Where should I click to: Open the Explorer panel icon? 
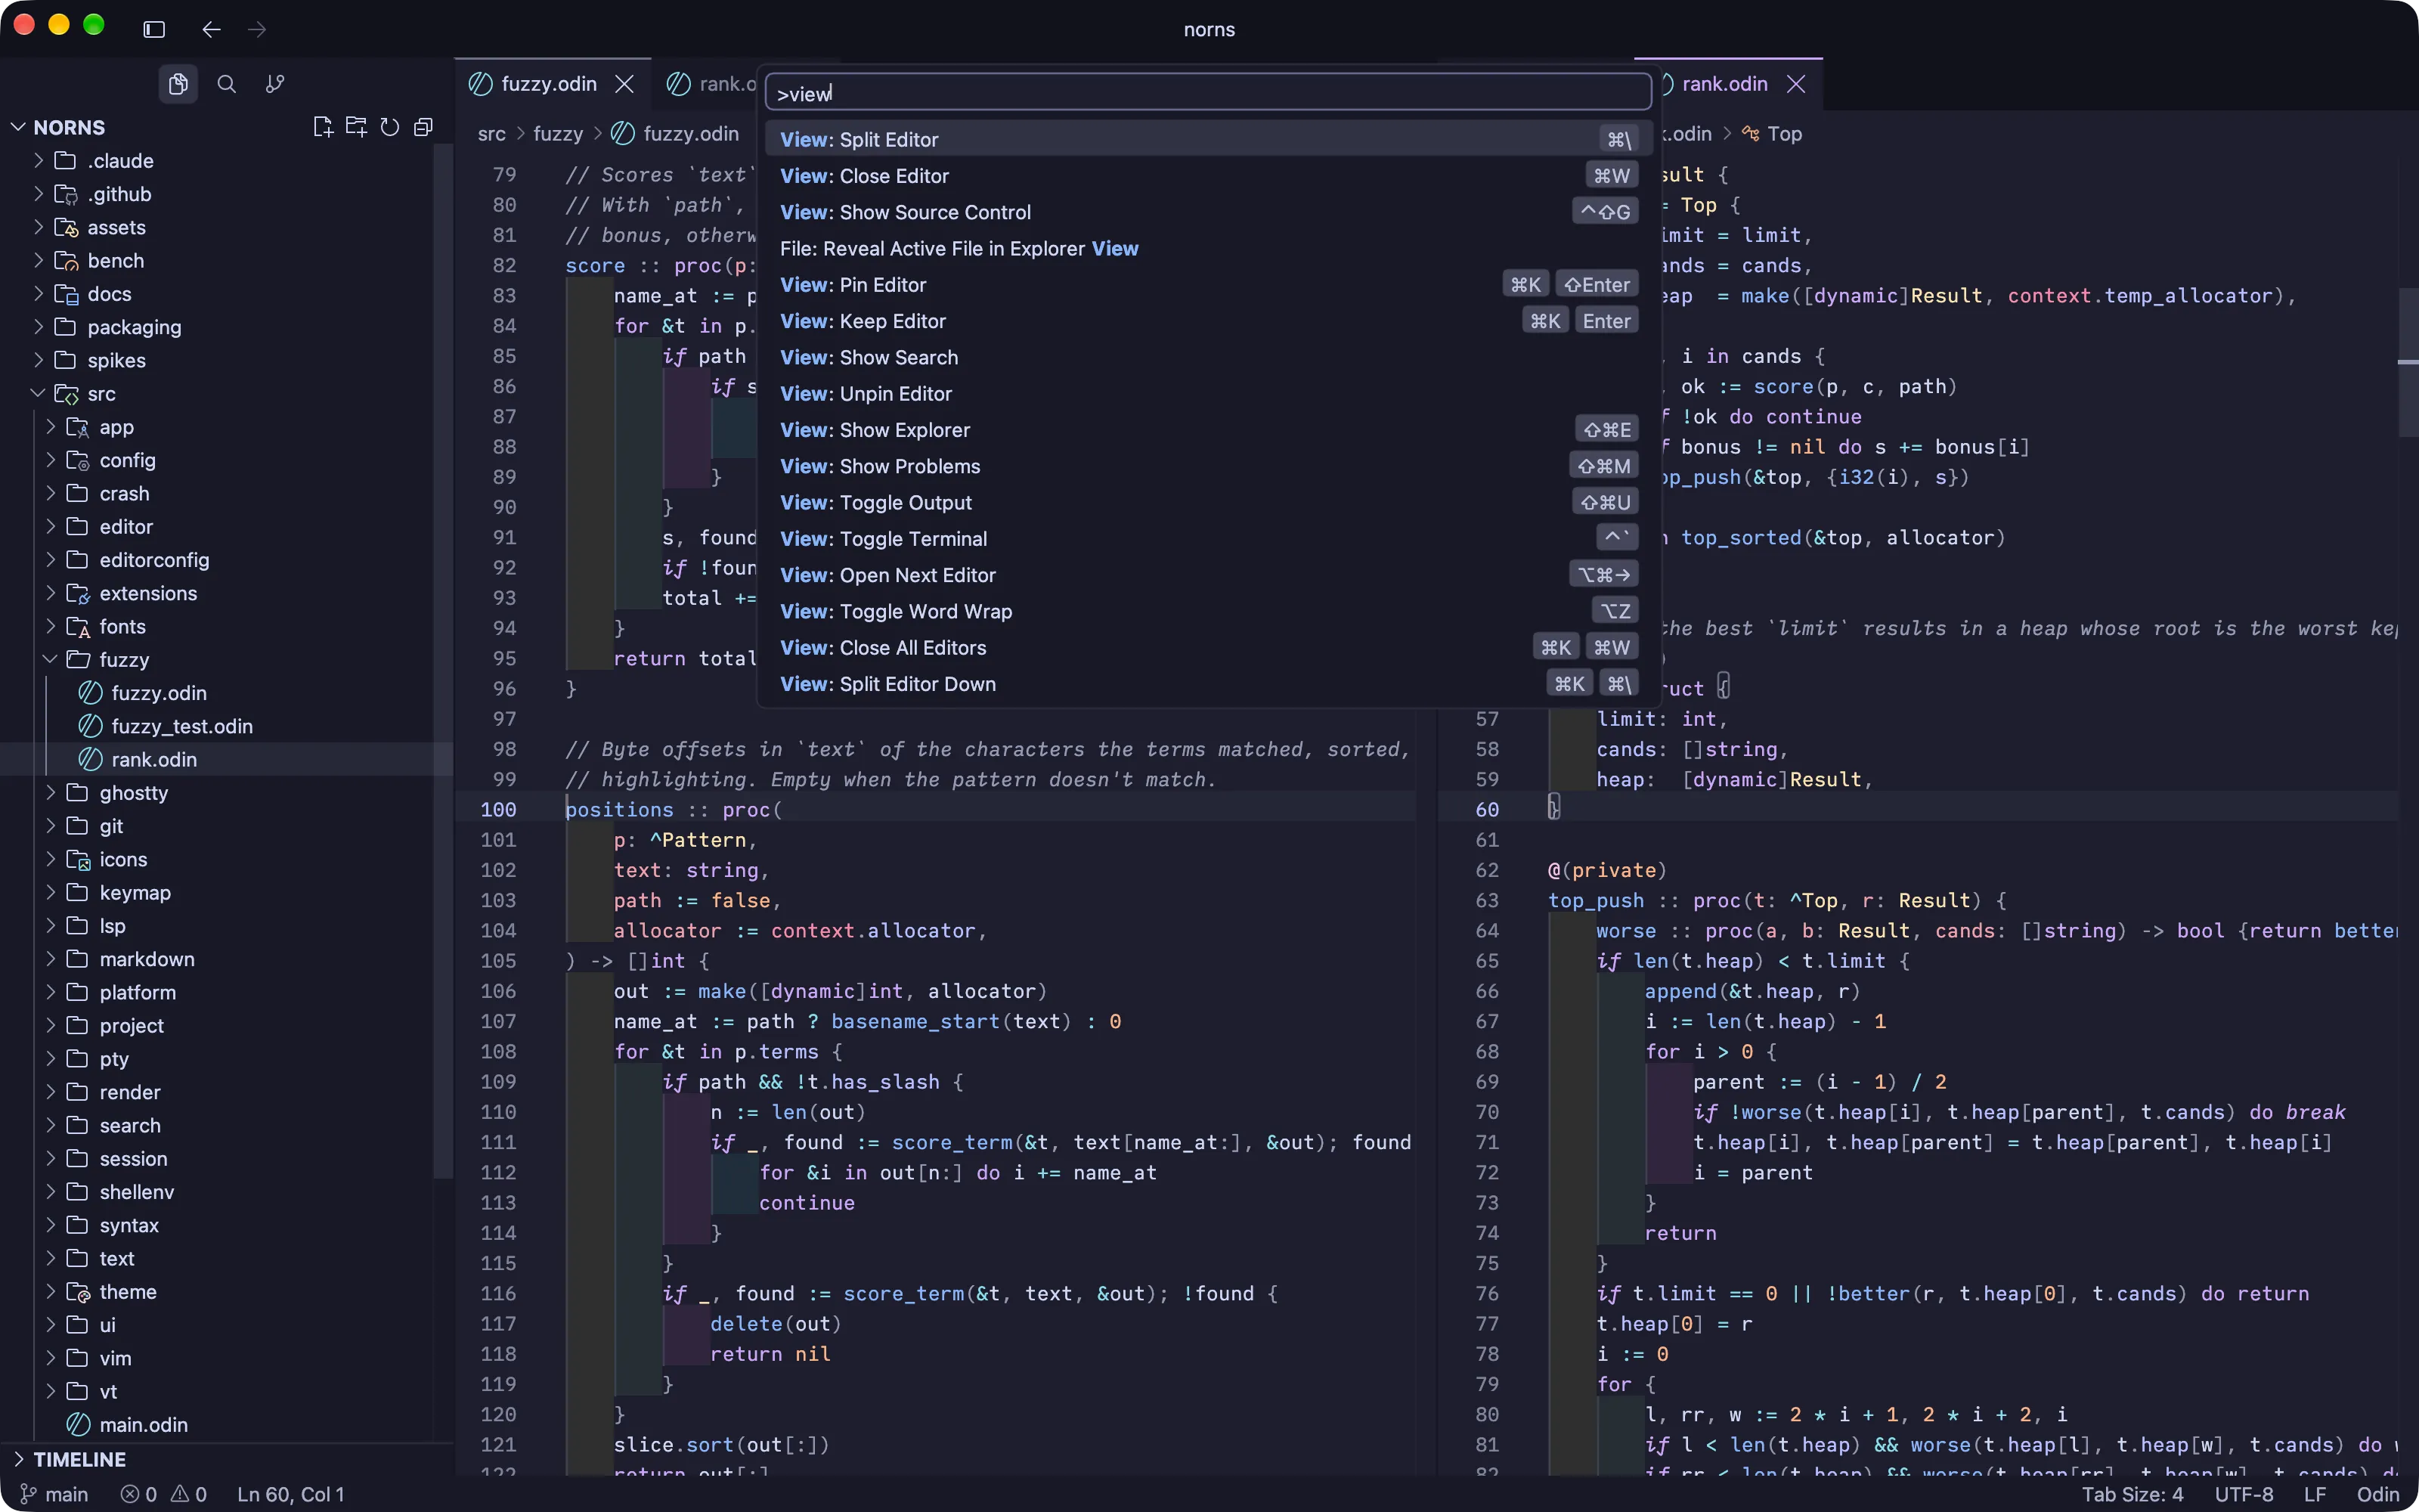click(x=178, y=84)
